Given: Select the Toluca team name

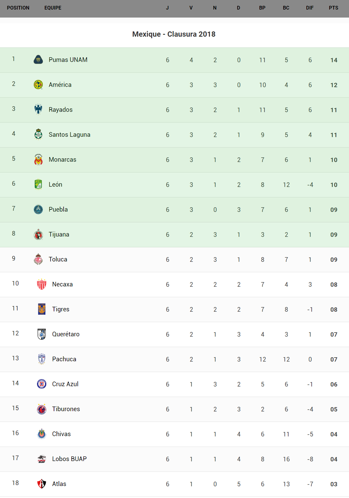Looking at the screenshot, I should coord(58,259).
